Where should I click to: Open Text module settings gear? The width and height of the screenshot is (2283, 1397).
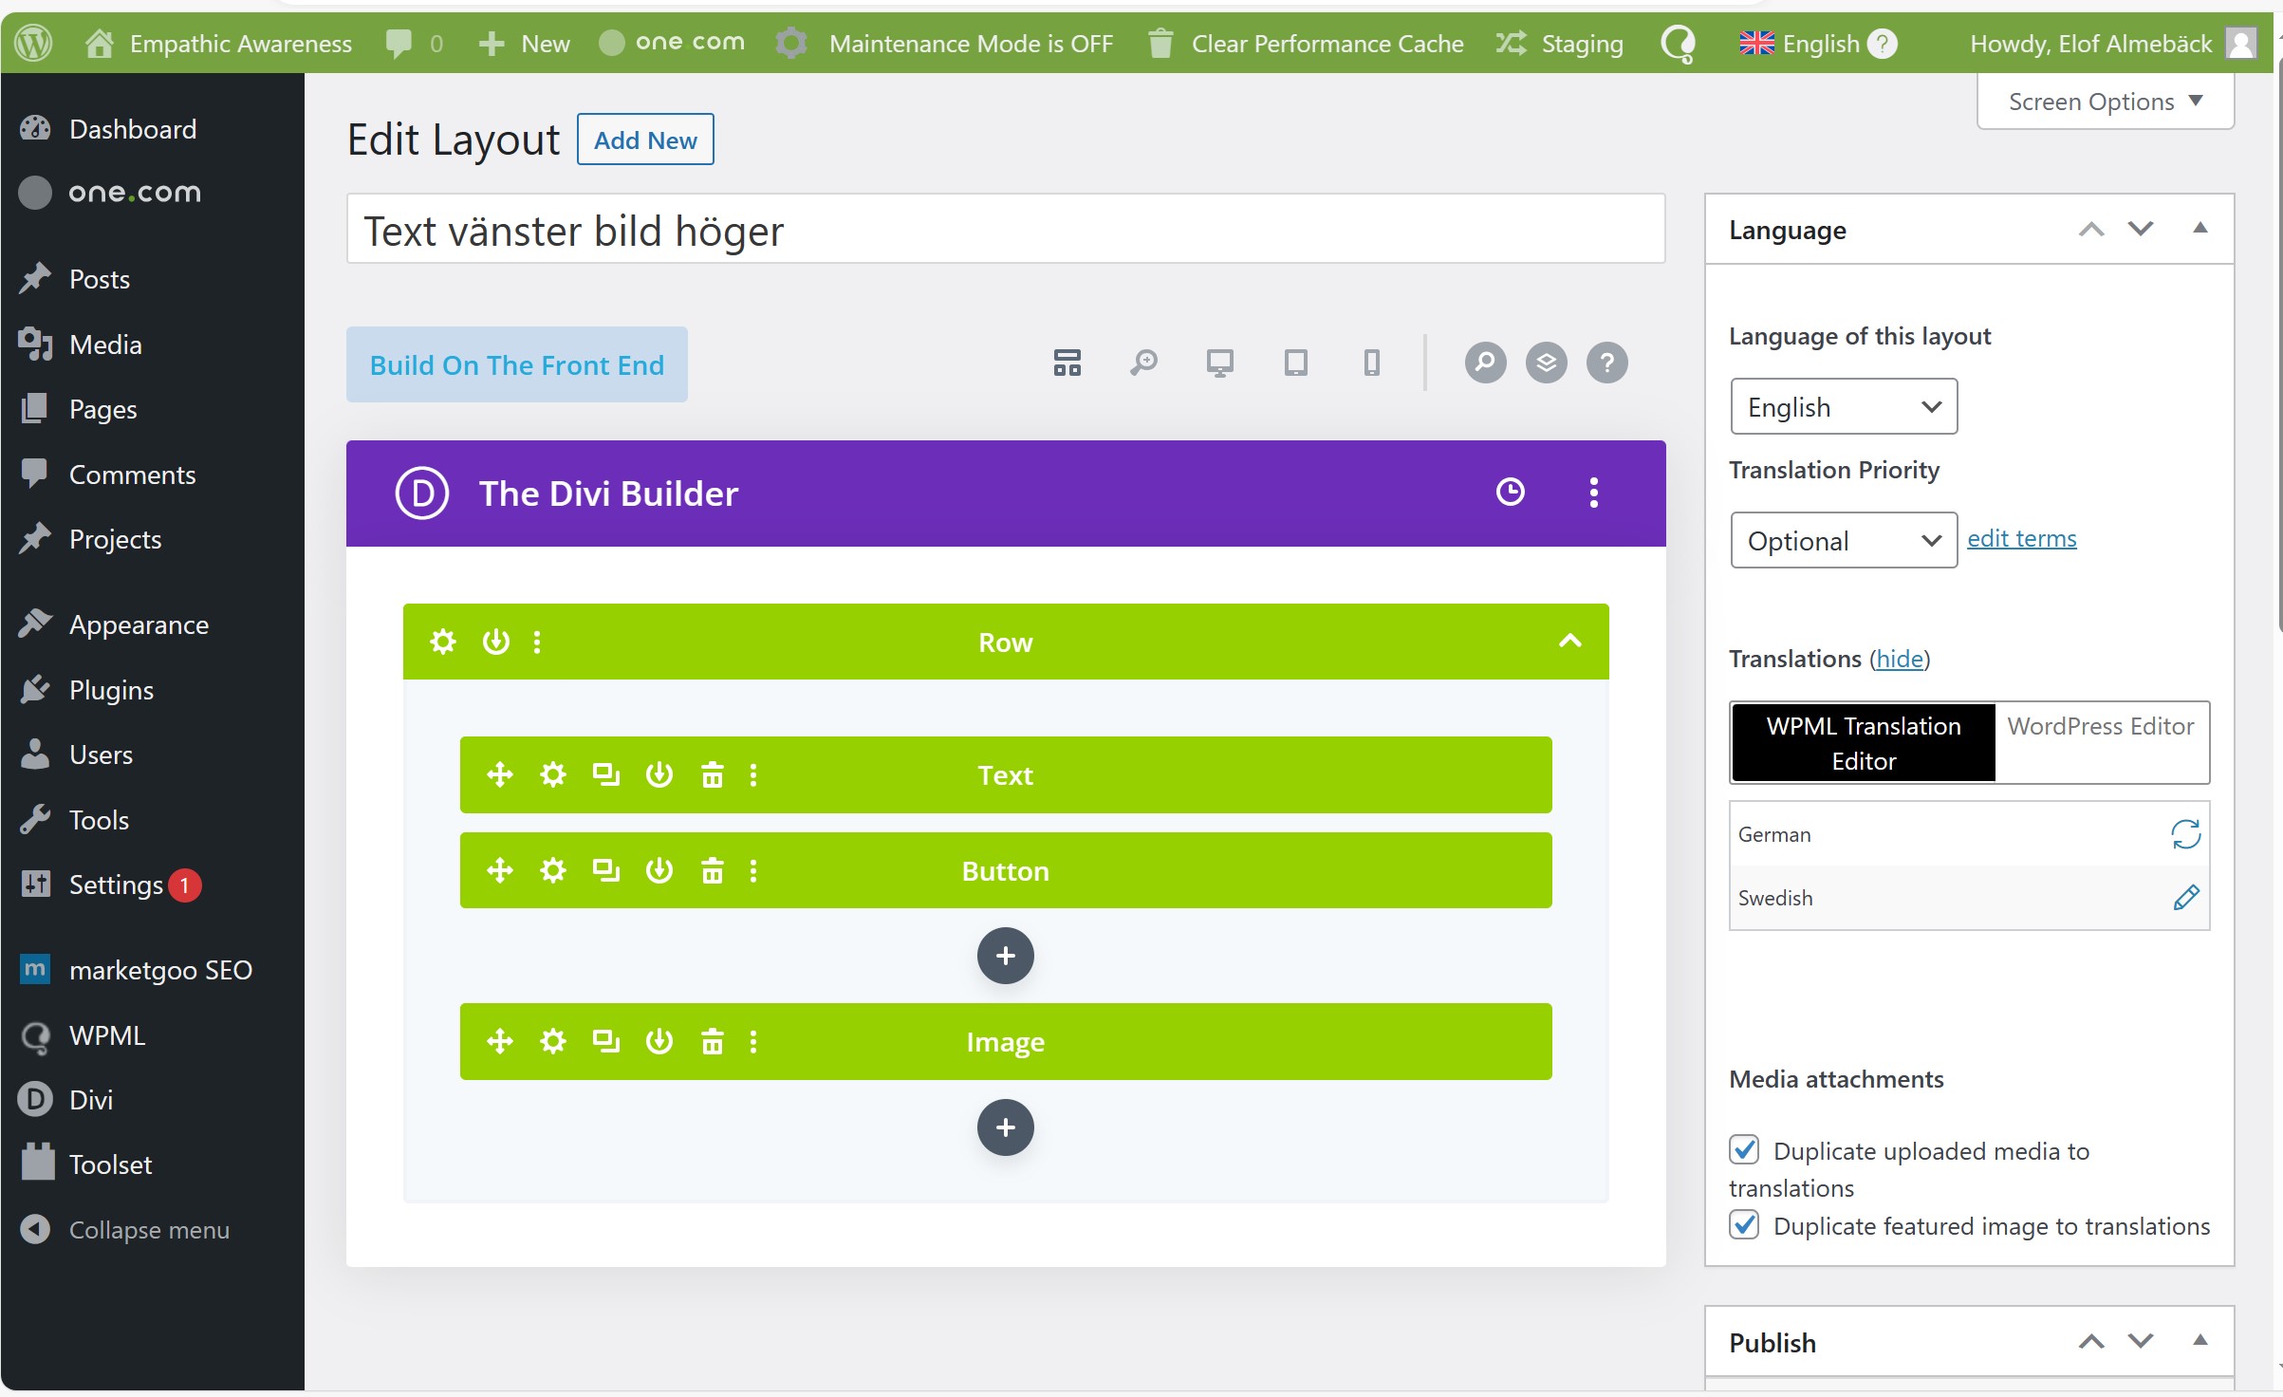(x=553, y=774)
